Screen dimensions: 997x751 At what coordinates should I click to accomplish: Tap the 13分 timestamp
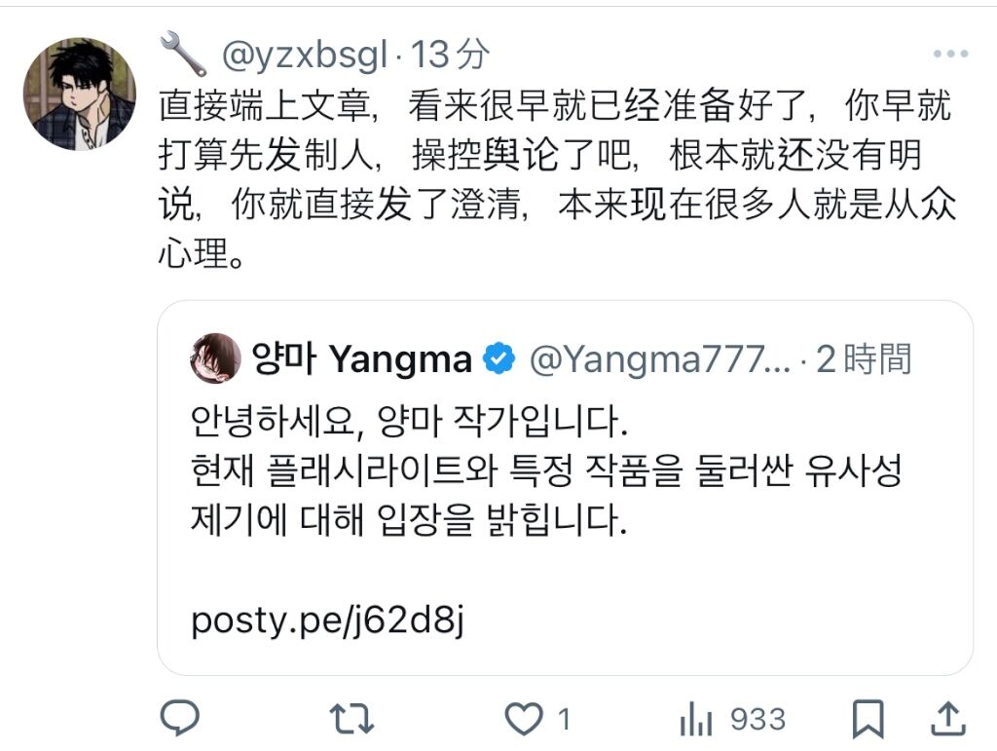click(x=450, y=55)
